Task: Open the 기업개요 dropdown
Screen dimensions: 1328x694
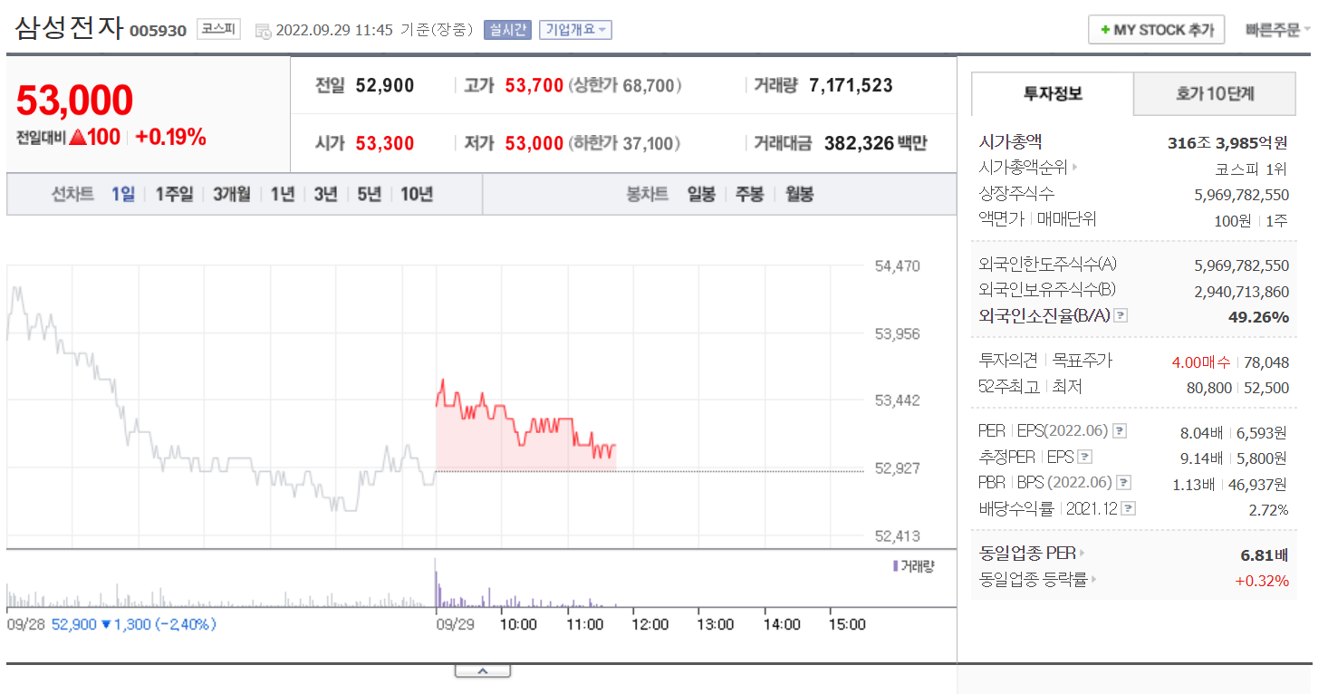Action: click(x=575, y=30)
